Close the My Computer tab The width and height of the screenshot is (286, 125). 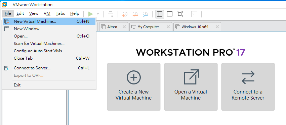pyautogui.click(x=168, y=27)
